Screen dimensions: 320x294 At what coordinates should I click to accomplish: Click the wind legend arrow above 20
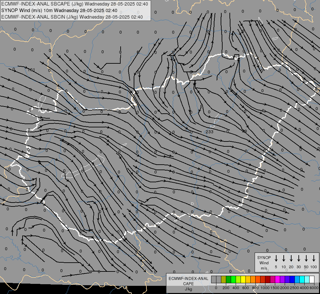coord(291,258)
